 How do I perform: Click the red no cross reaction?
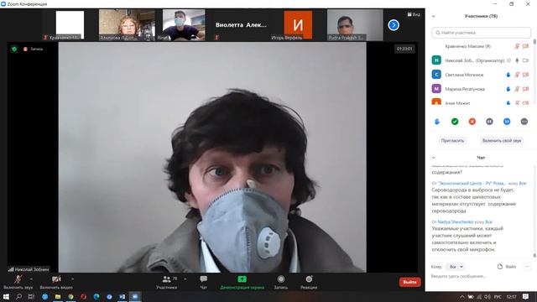[472, 122]
